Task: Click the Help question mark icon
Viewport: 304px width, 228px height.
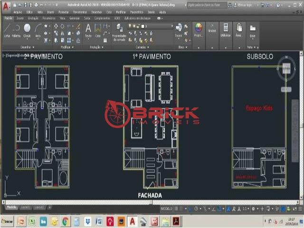Action: click(278, 5)
